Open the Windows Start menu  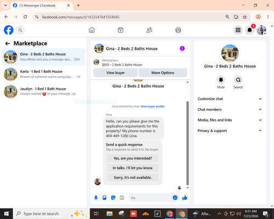pos(7,214)
